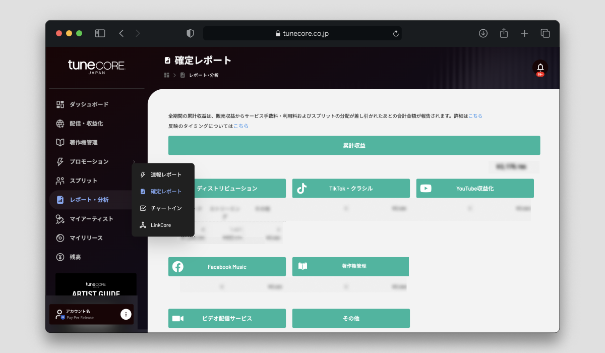Open the Artist Guide banner
This screenshot has height=353, width=605.
point(96,285)
